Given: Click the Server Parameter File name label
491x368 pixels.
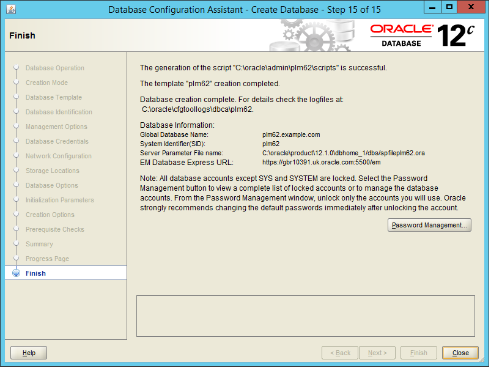Looking at the screenshot, I should [182, 153].
